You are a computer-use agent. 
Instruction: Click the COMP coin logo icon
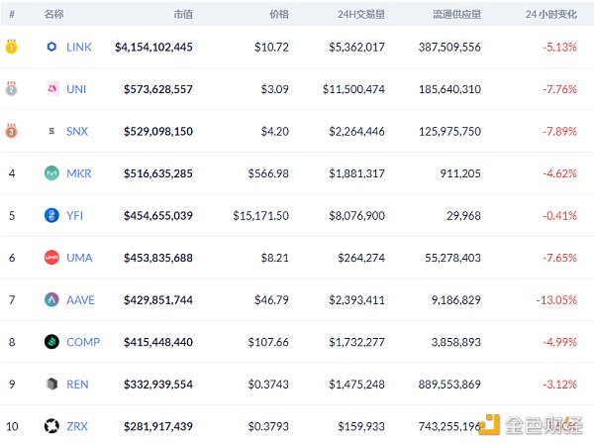tap(52, 342)
